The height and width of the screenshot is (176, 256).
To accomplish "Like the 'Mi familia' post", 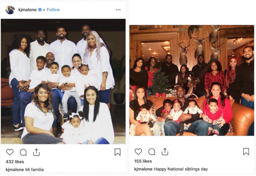I will coord(10,152).
